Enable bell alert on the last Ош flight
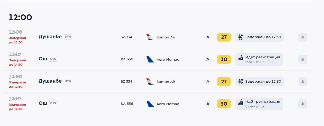The width and height of the screenshot is (324, 126). [x=303, y=104]
